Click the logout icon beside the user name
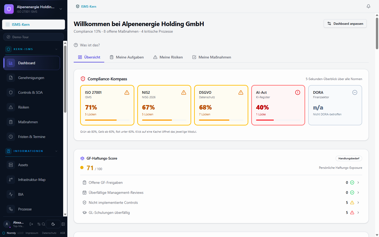This screenshot has height=237, width=379. [x=31, y=224]
